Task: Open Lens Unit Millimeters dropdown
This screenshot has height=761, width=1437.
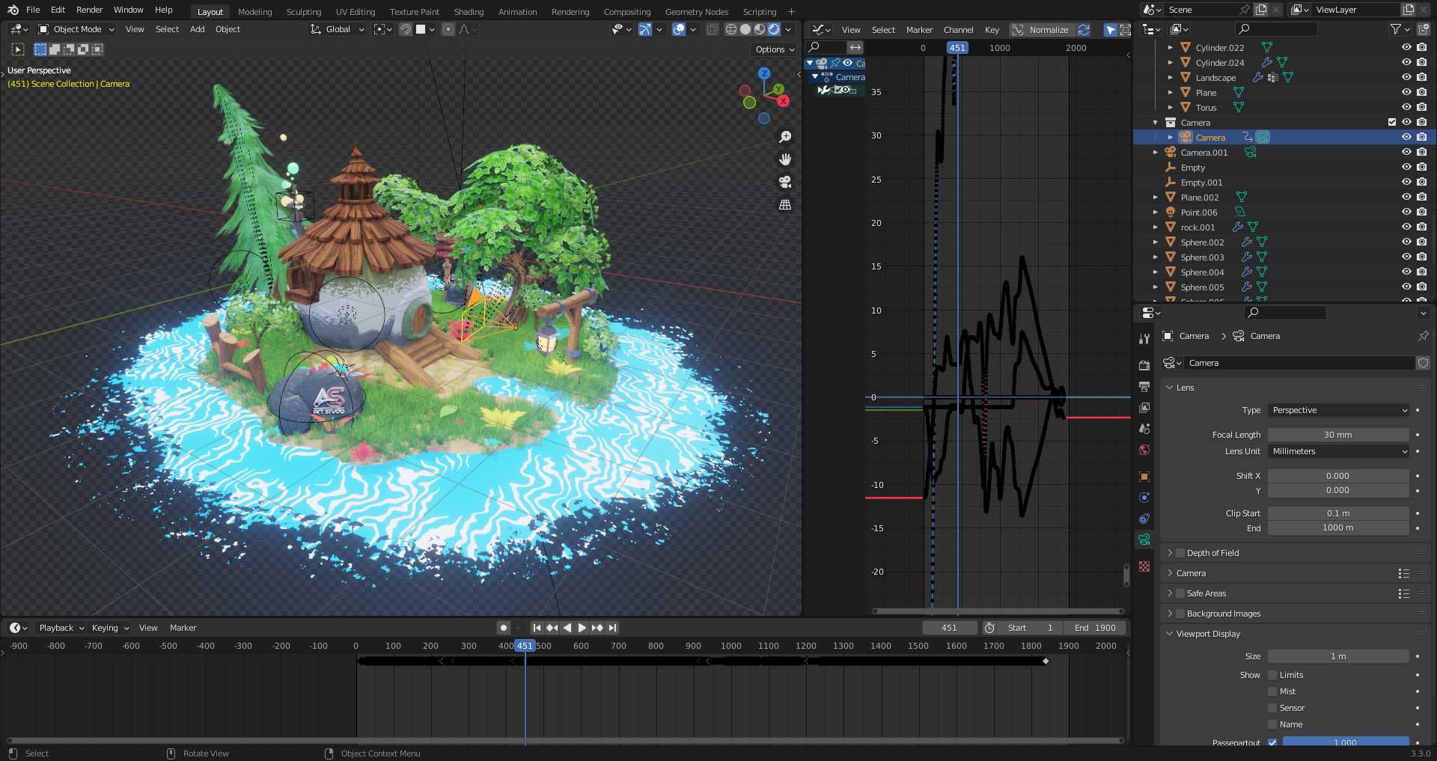Action: coord(1338,451)
